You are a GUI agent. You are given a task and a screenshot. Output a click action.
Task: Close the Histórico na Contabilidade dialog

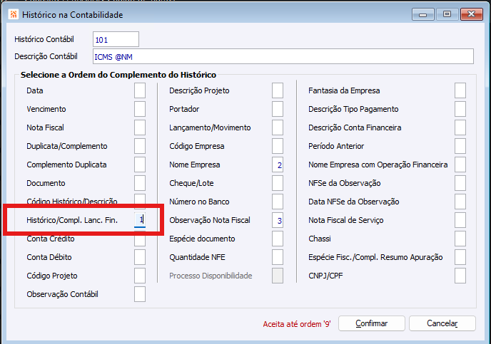click(471, 14)
